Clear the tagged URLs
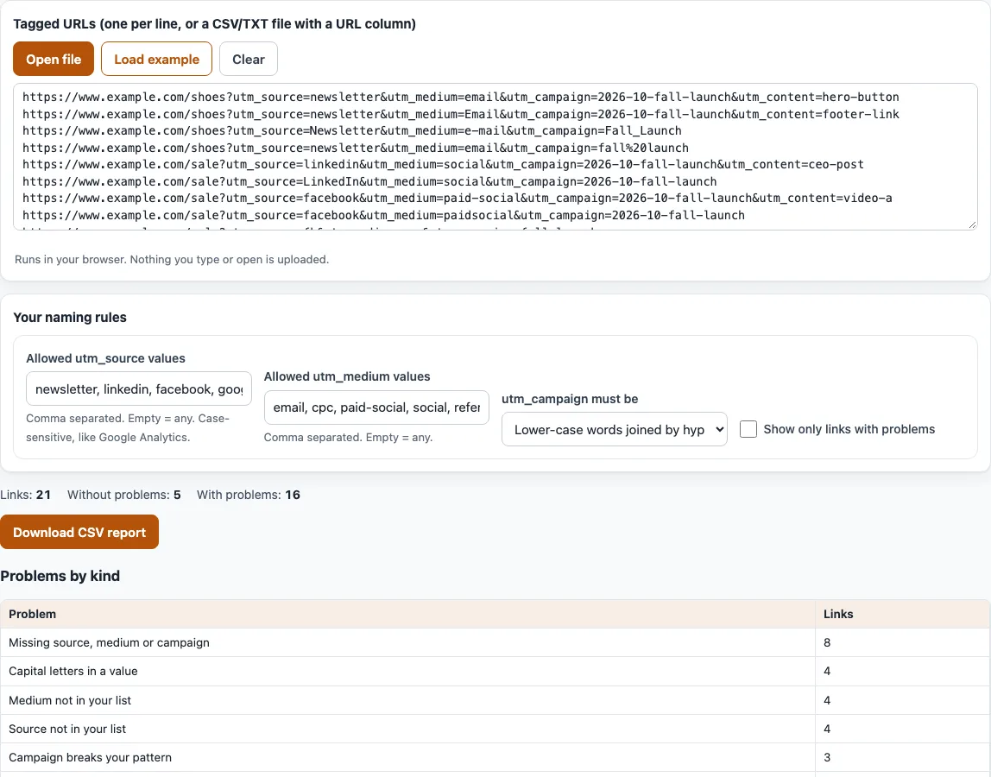 249,59
